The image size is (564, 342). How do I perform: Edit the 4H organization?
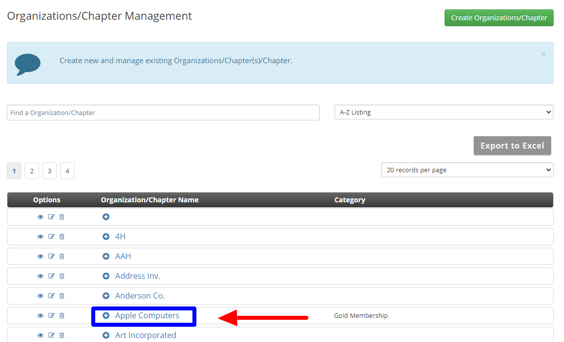(x=51, y=236)
